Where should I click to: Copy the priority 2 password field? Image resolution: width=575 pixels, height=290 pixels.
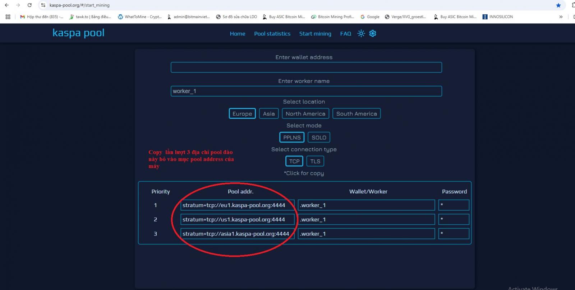pyautogui.click(x=454, y=220)
